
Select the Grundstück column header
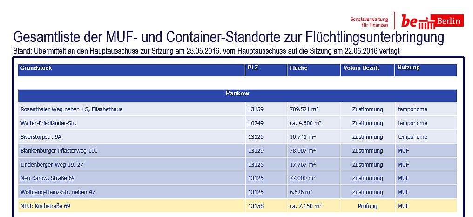tap(36, 68)
